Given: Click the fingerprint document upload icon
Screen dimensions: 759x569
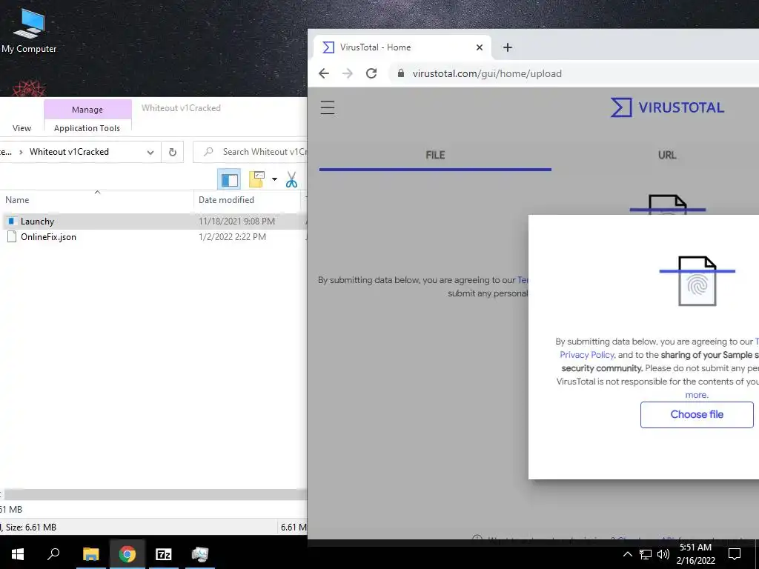Looking at the screenshot, I should click(697, 281).
